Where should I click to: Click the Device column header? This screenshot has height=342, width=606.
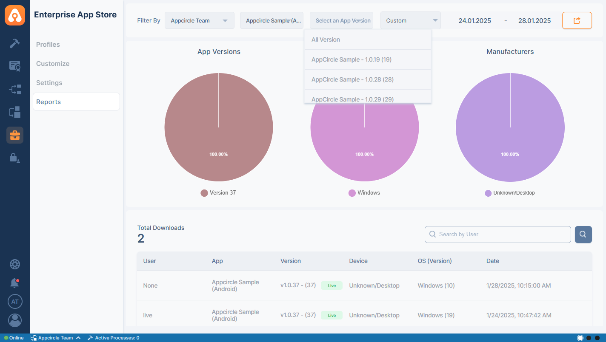coord(358,261)
